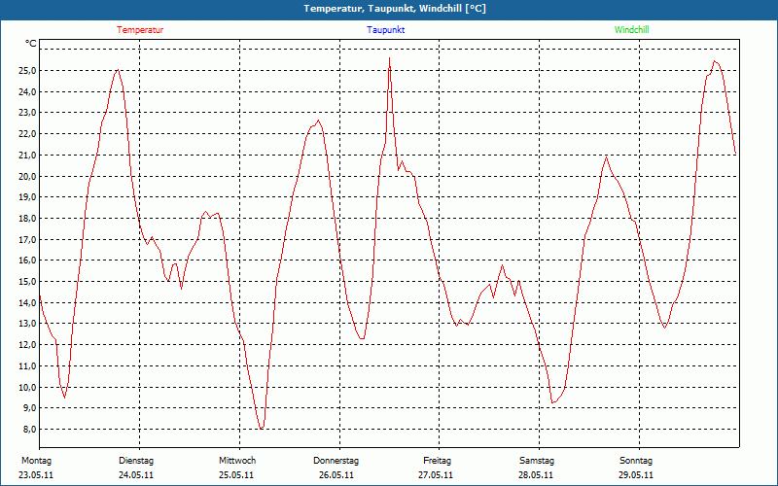Select the 8,0 y-axis value

29,430
